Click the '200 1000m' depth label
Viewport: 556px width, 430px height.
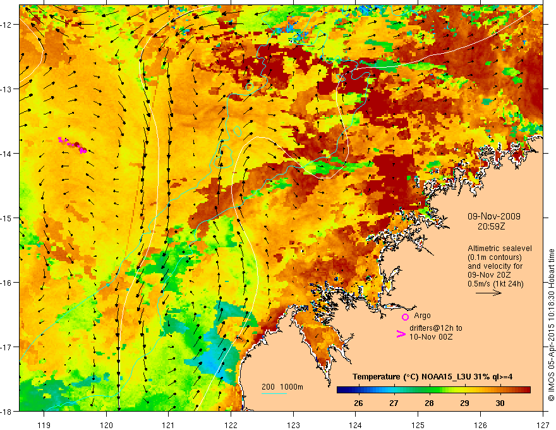pos(282,387)
